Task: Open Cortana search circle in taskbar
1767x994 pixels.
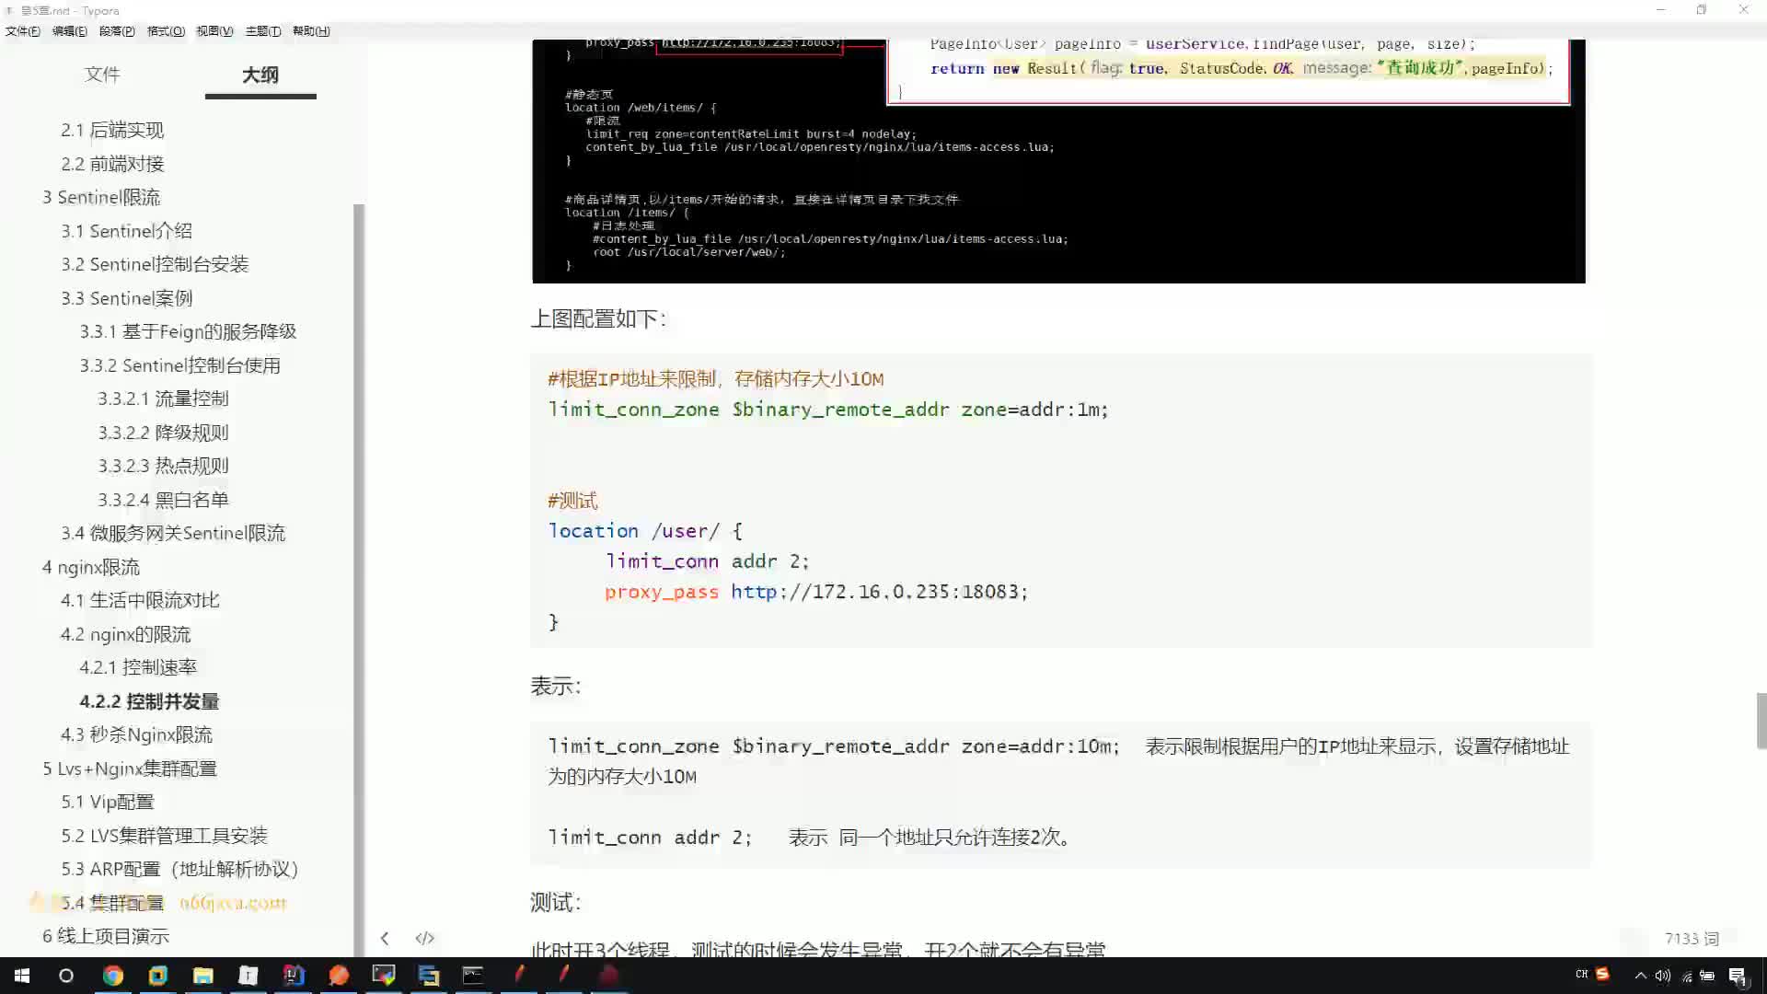Action: tap(66, 976)
